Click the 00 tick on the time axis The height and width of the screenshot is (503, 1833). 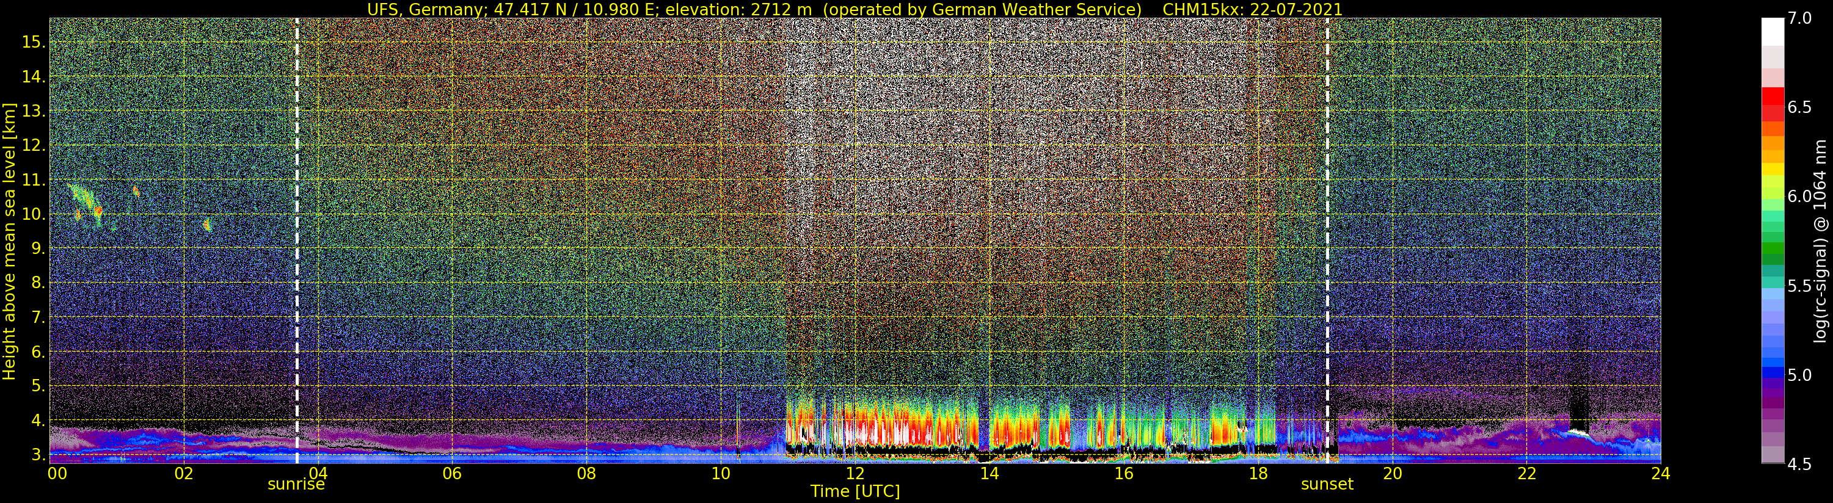pos(57,474)
